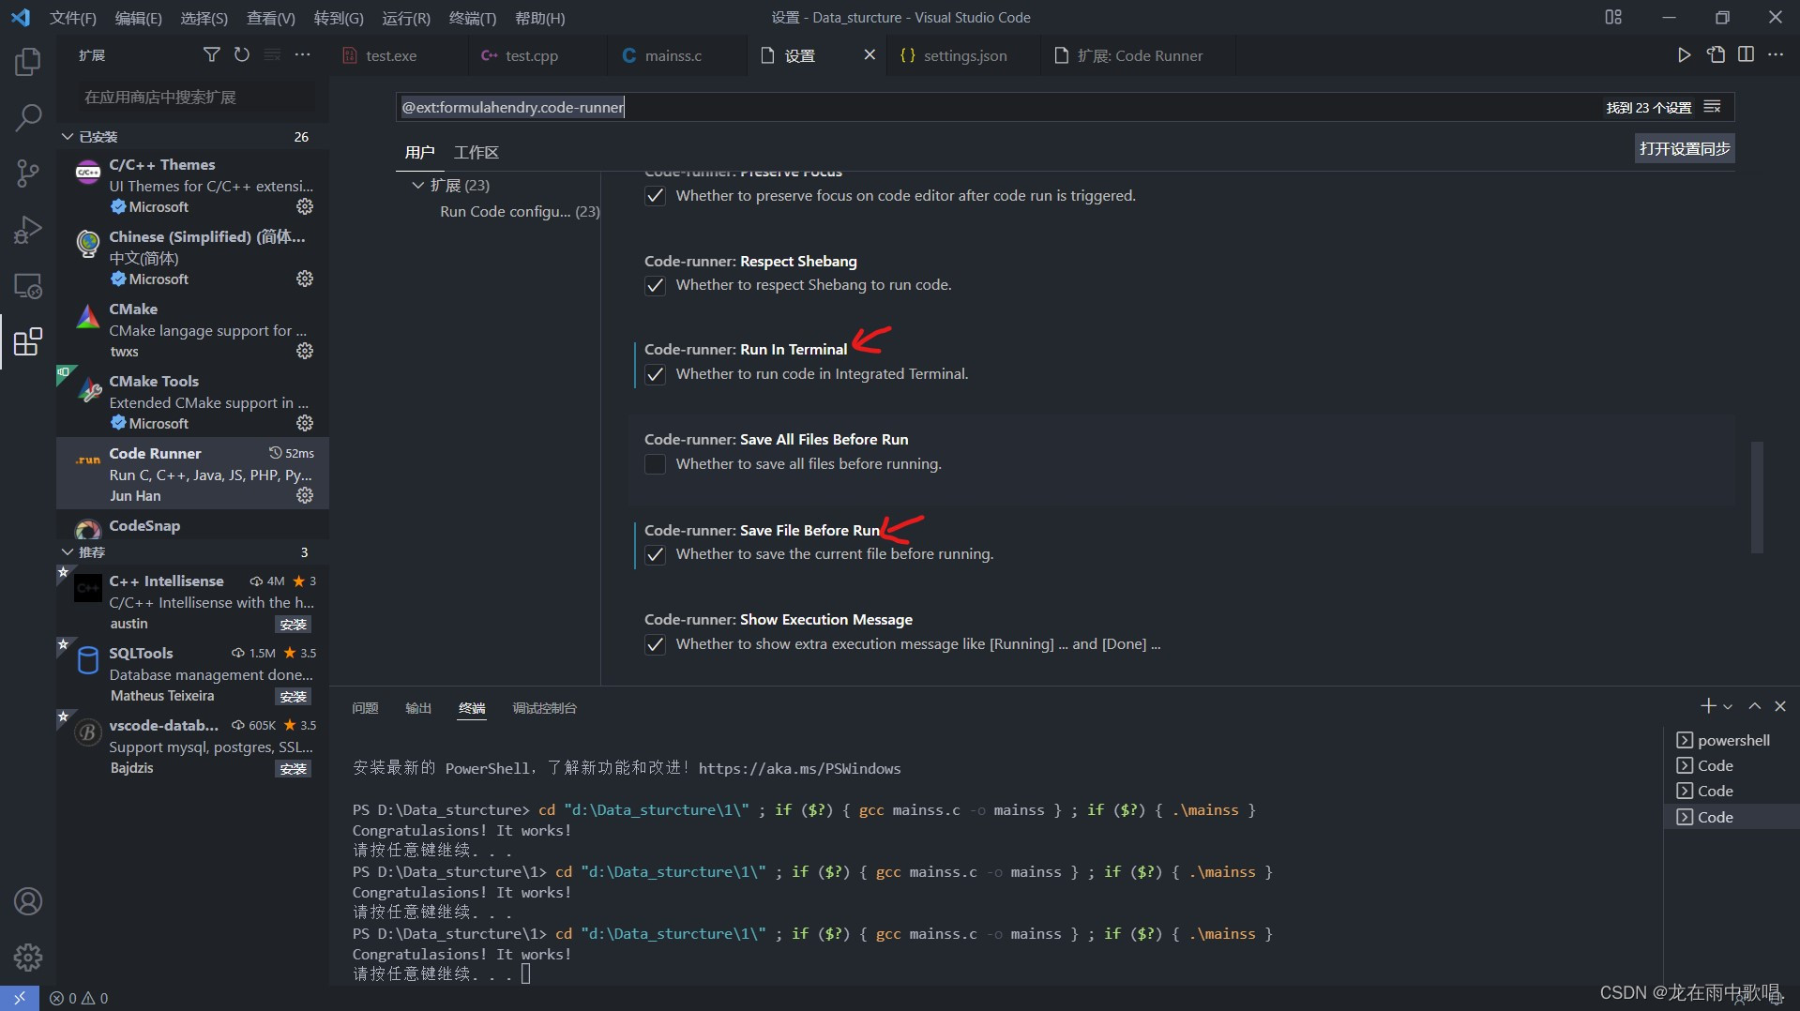Image resolution: width=1800 pixels, height=1011 pixels.
Task: Install vscode-database extension by Bajdzis
Action: (294, 769)
